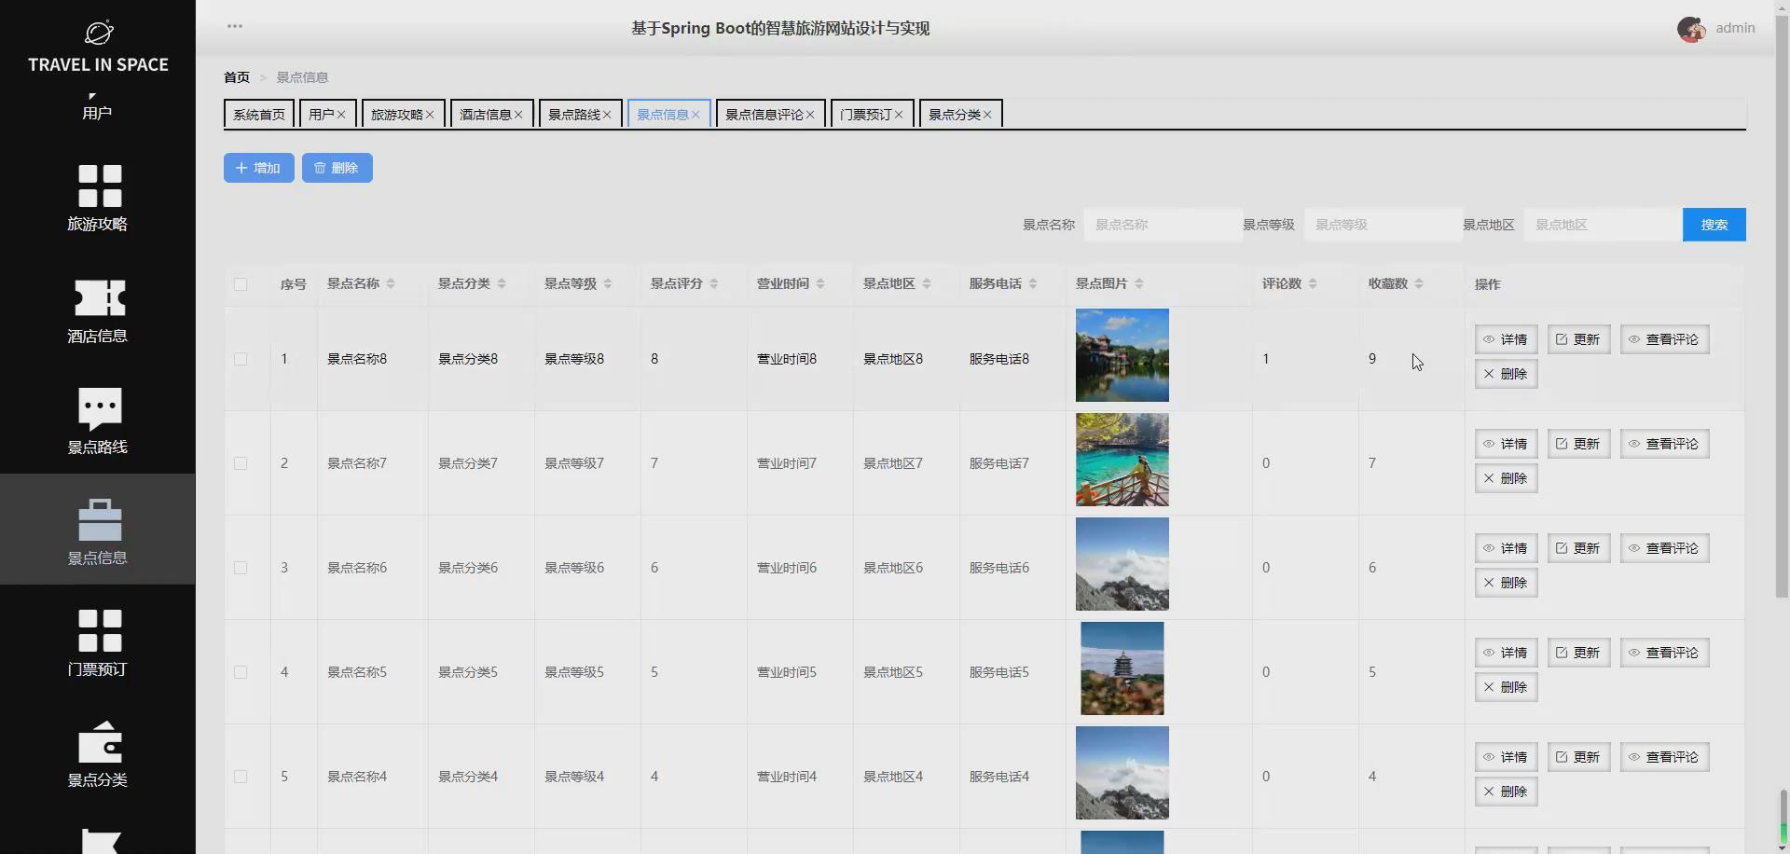The width and height of the screenshot is (1790, 854).
Task: Close the 景点信息评论 tab with its X
Action: click(x=810, y=115)
